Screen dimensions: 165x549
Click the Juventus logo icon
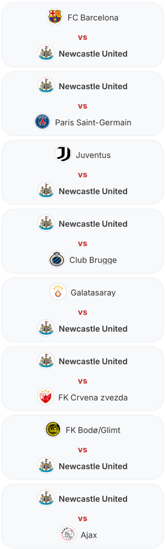click(63, 154)
